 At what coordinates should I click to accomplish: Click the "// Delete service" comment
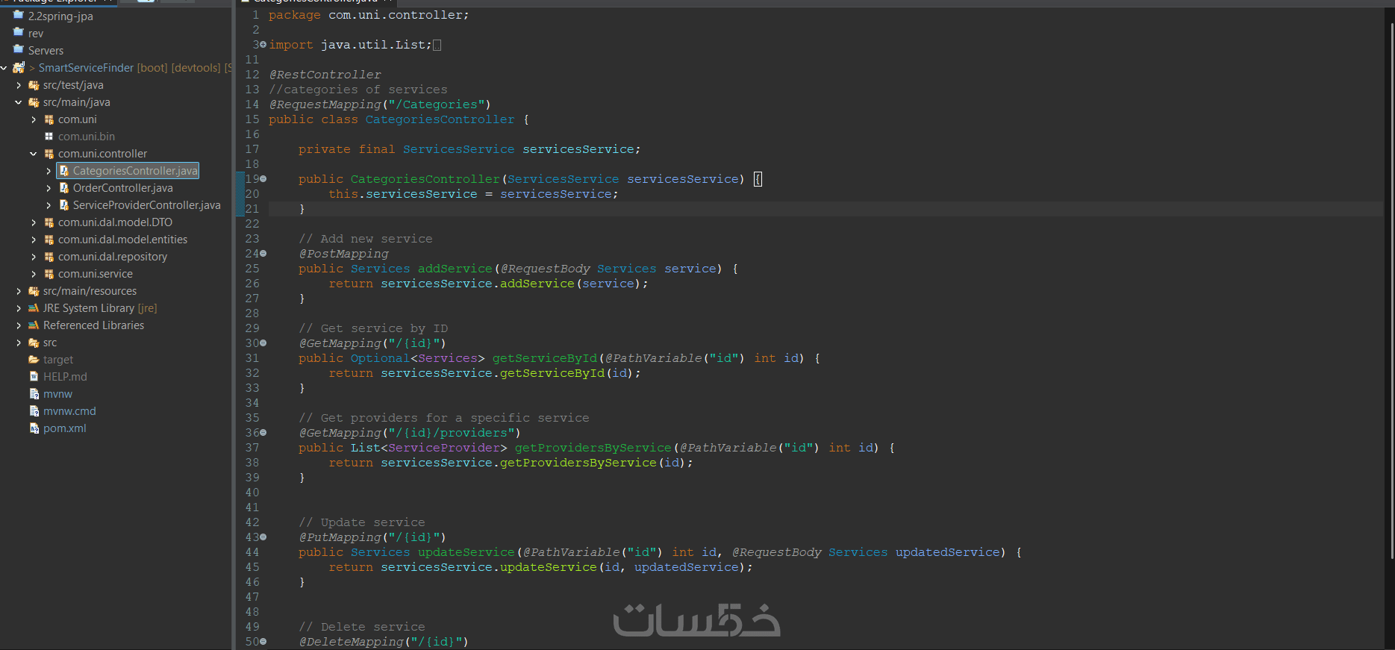362,627
